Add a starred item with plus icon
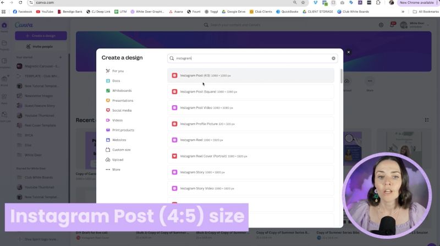This screenshot has height=246, width=440. click(x=61, y=57)
